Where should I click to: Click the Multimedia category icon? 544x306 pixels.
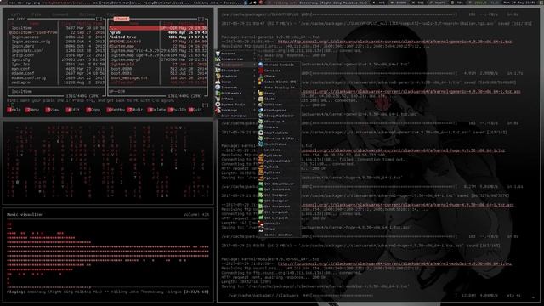click(218, 93)
